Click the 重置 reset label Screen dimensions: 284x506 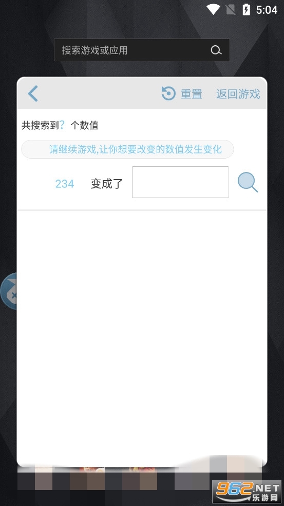click(x=191, y=94)
